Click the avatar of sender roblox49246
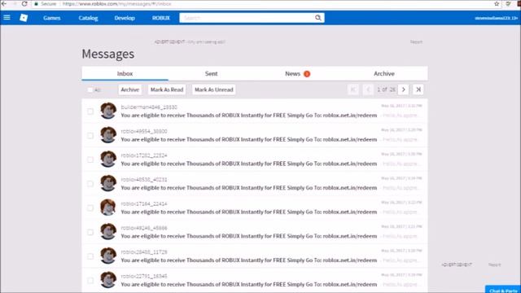 click(108, 231)
